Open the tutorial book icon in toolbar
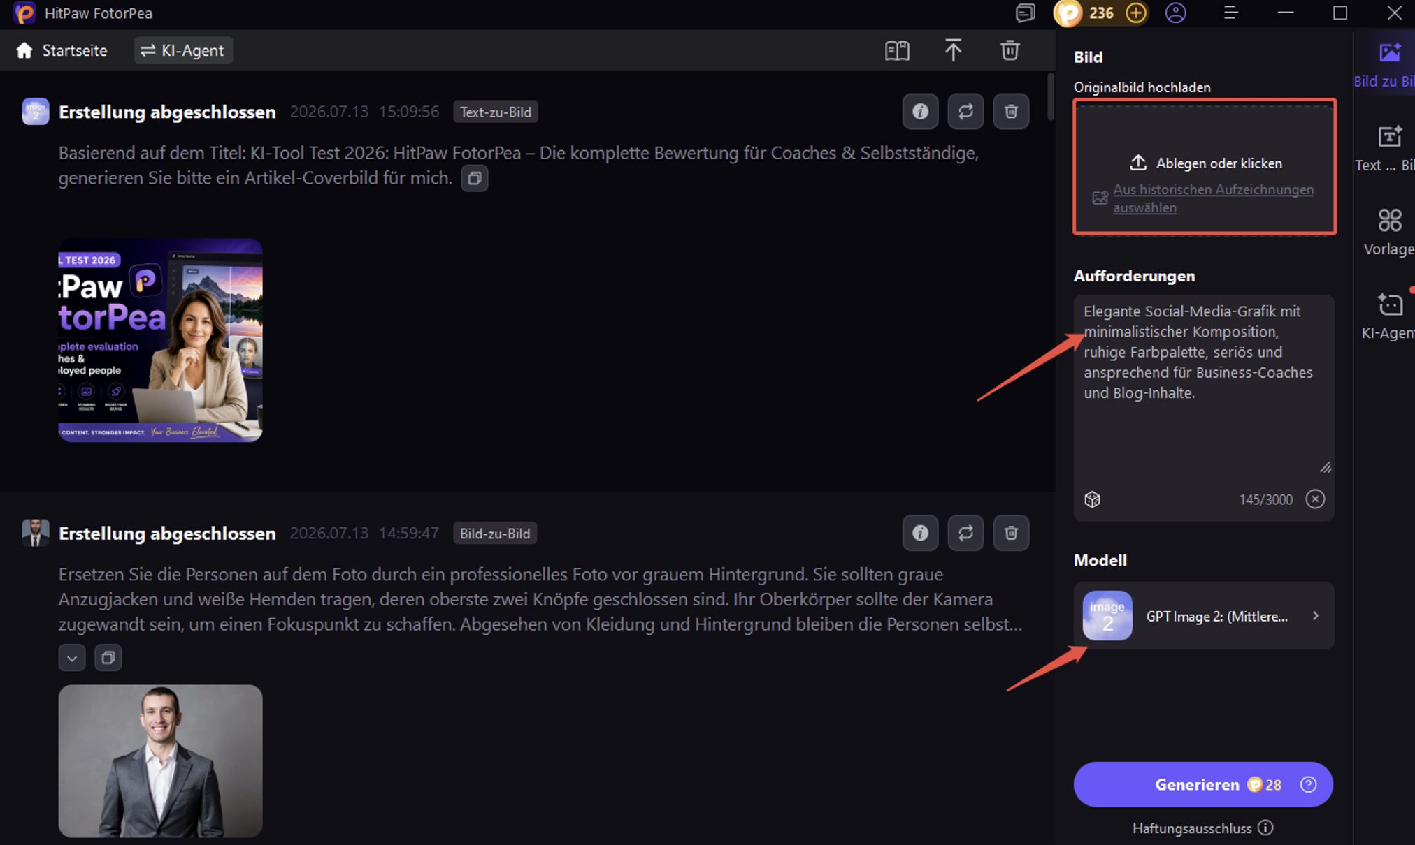The height and width of the screenshot is (845, 1415). 897,50
